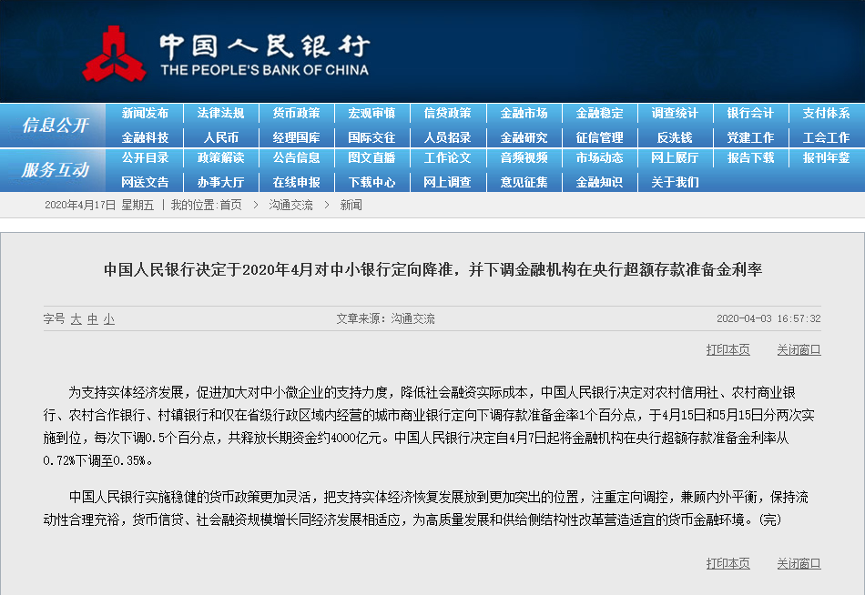865x595 pixels.
Task: Open the 新闻发布 menu item
Action: (145, 113)
